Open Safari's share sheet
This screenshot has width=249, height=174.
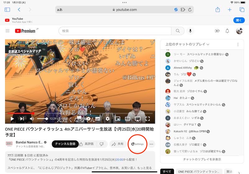coord(218,10)
